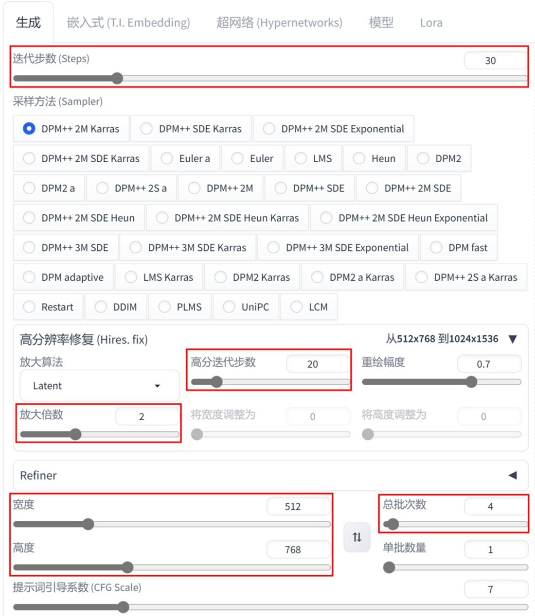This screenshot has width=535, height=616.
Task: Click the CFG Scale slider handle
Action: coord(124,607)
